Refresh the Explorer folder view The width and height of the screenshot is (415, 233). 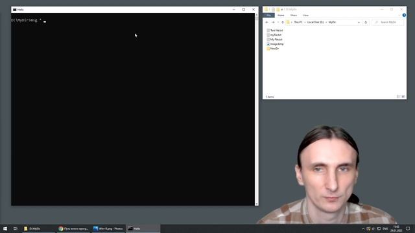click(366, 23)
